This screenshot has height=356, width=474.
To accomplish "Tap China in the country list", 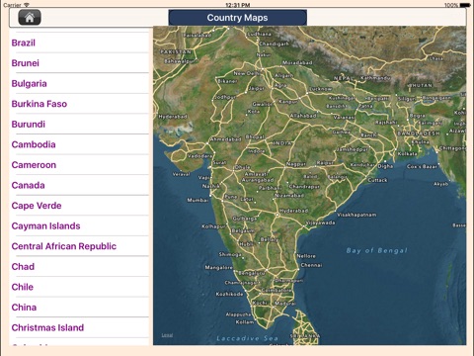I will 79,308.
